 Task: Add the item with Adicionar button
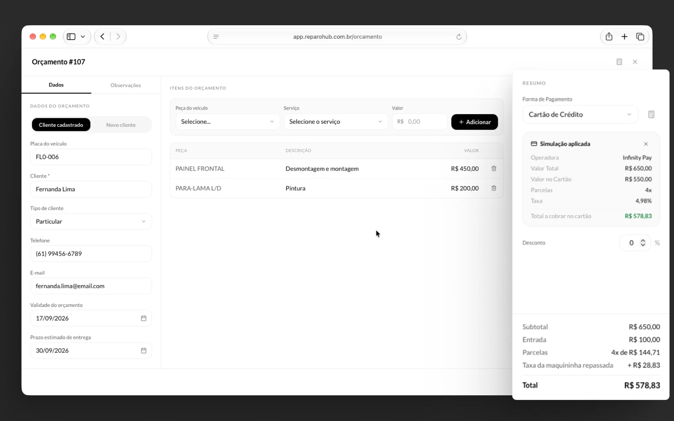(x=474, y=122)
